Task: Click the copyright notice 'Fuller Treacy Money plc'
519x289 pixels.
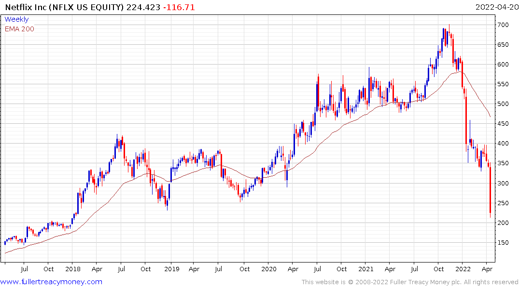Action: [426, 282]
